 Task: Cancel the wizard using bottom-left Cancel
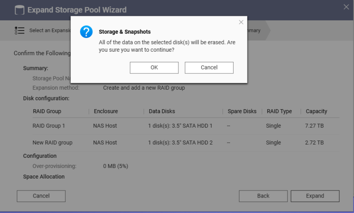pyautogui.click(x=41, y=196)
